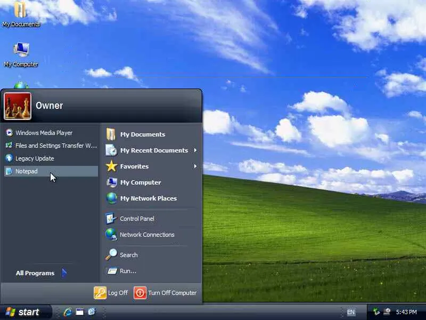Viewport: 426px width, 320px height.
Task: Launch Internet Explorer from Quick Launch
Action: (x=68, y=312)
